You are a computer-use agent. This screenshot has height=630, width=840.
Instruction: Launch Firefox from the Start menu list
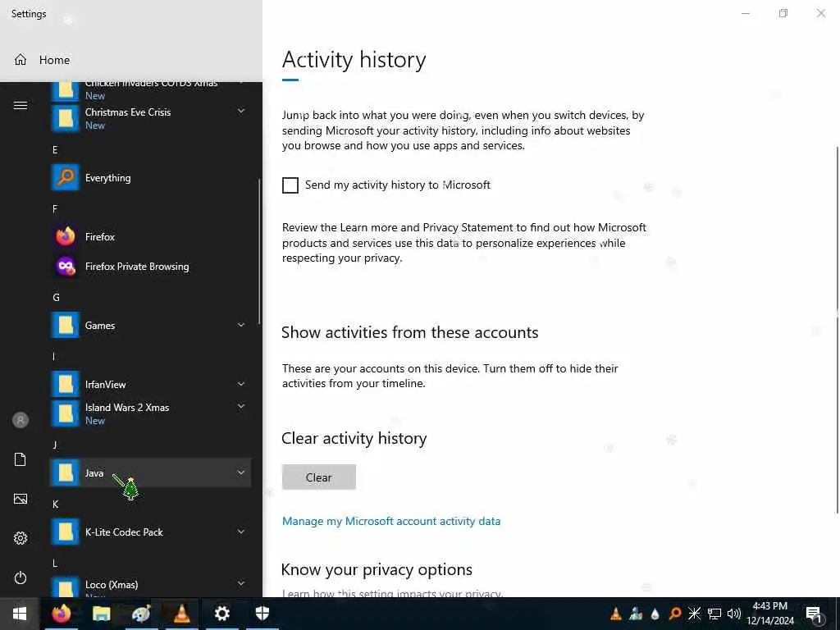[x=150, y=237]
